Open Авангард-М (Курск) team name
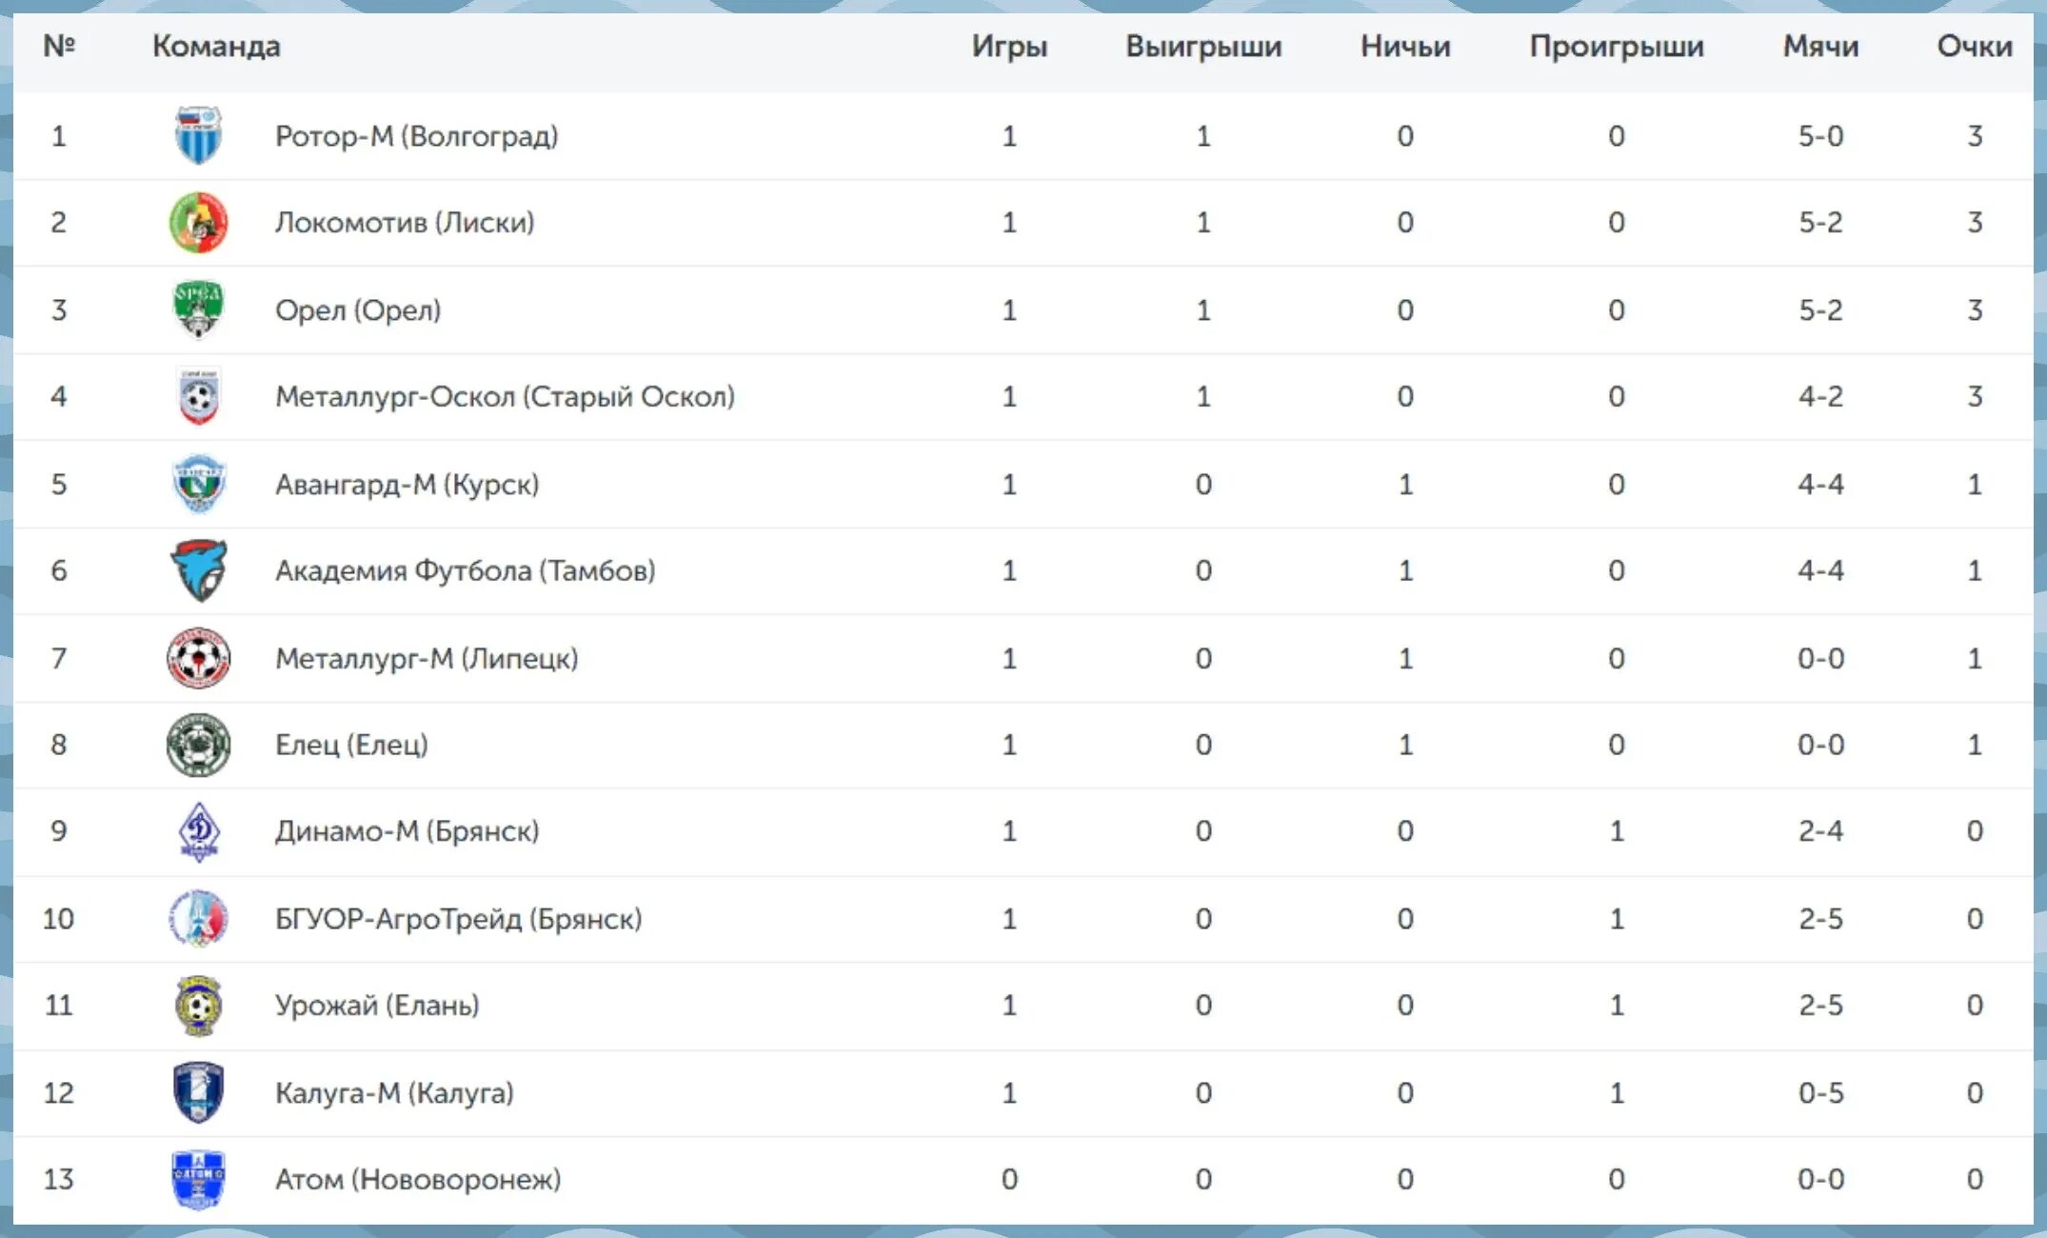 (x=407, y=485)
